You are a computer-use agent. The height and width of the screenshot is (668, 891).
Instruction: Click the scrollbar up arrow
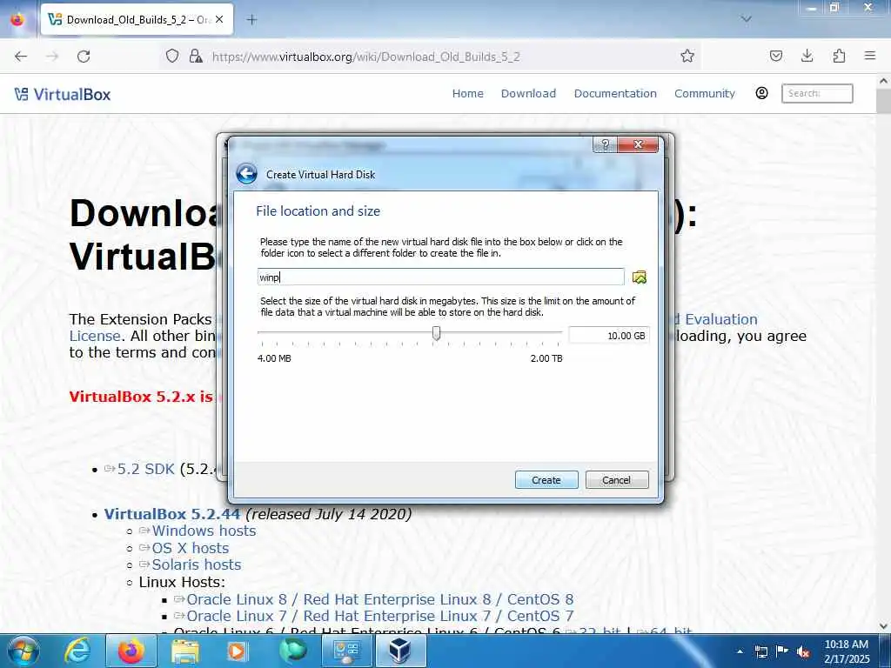point(884,81)
